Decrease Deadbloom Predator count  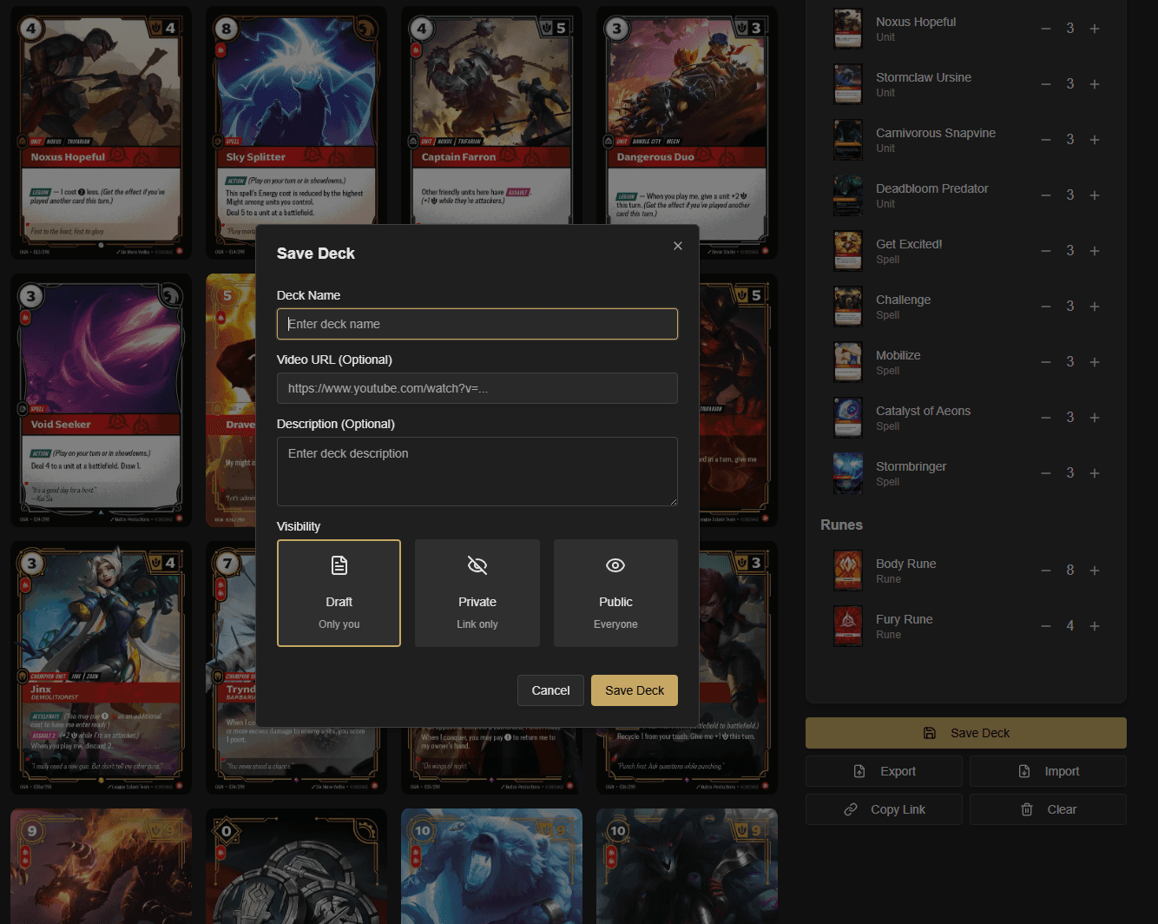(1046, 195)
